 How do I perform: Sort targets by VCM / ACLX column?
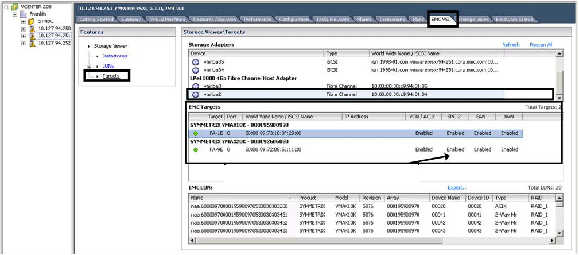(423, 117)
